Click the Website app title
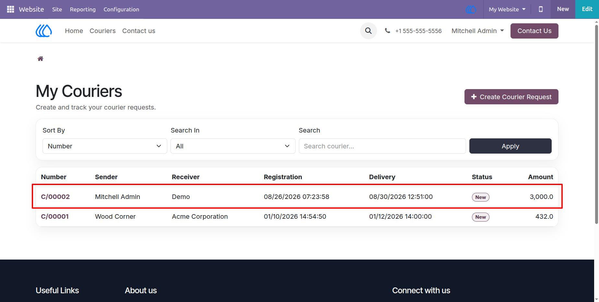The image size is (599, 302). coord(31,9)
